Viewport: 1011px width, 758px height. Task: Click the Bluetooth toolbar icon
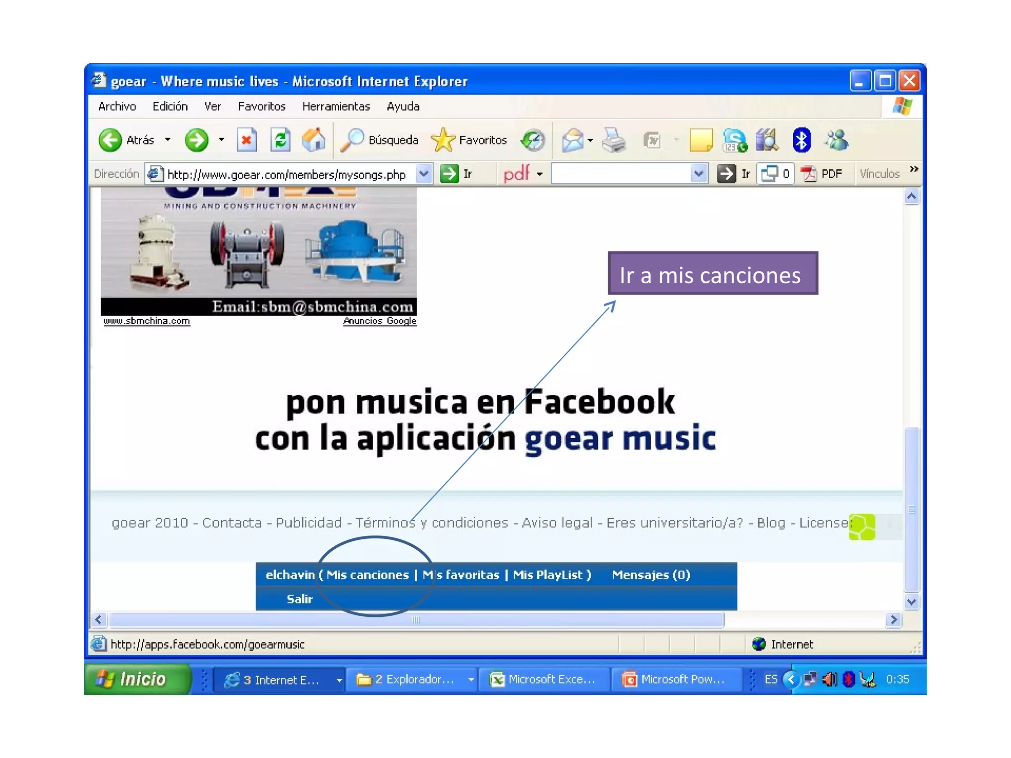[801, 140]
